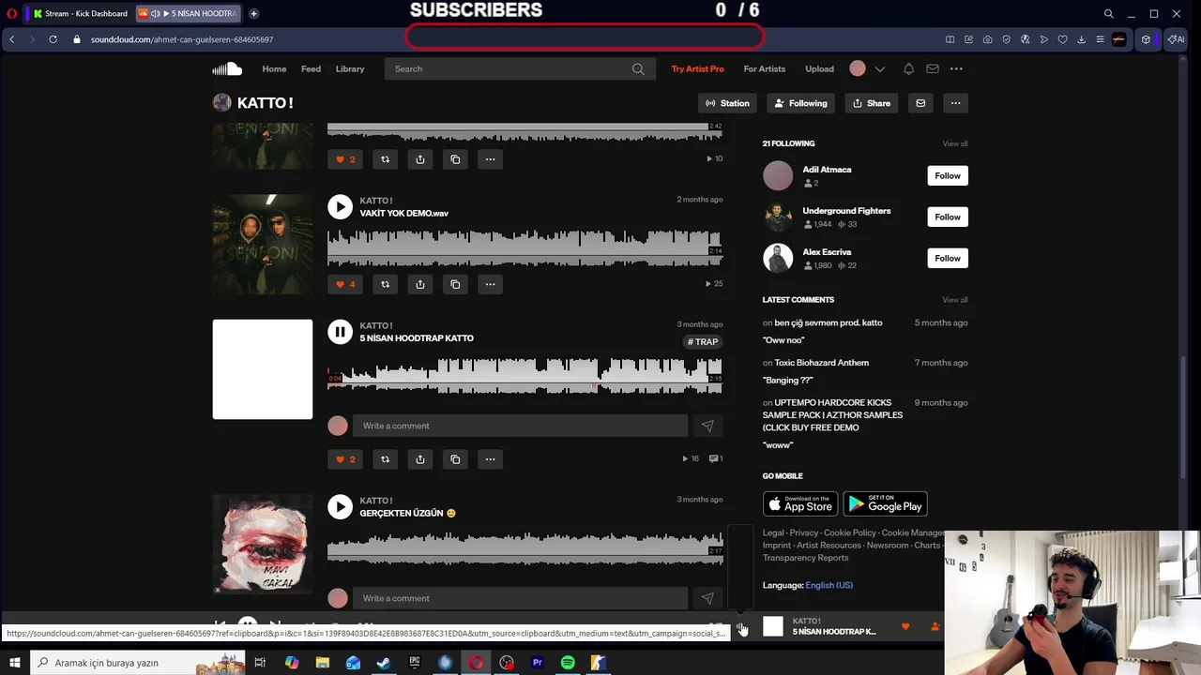Play the VAKİT YOK DEMO.wav track
This screenshot has width=1201, height=675.
340,206
